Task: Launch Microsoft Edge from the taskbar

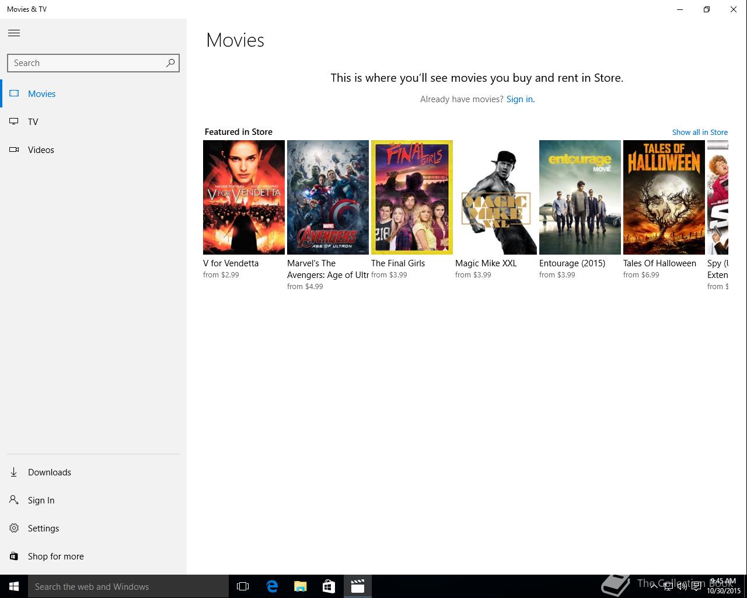Action: coord(272,586)
